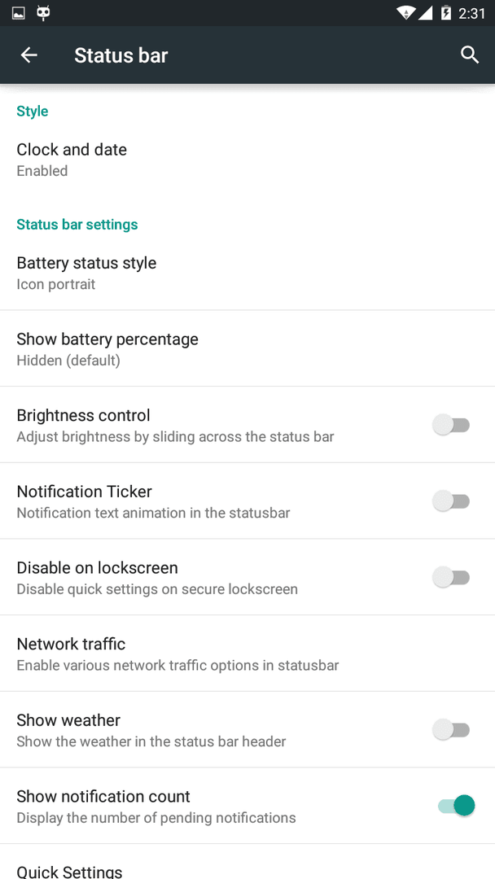
Task: Tap the 2:31 clock in status bar
Action: pyautogui.click(x=471, y=13)
